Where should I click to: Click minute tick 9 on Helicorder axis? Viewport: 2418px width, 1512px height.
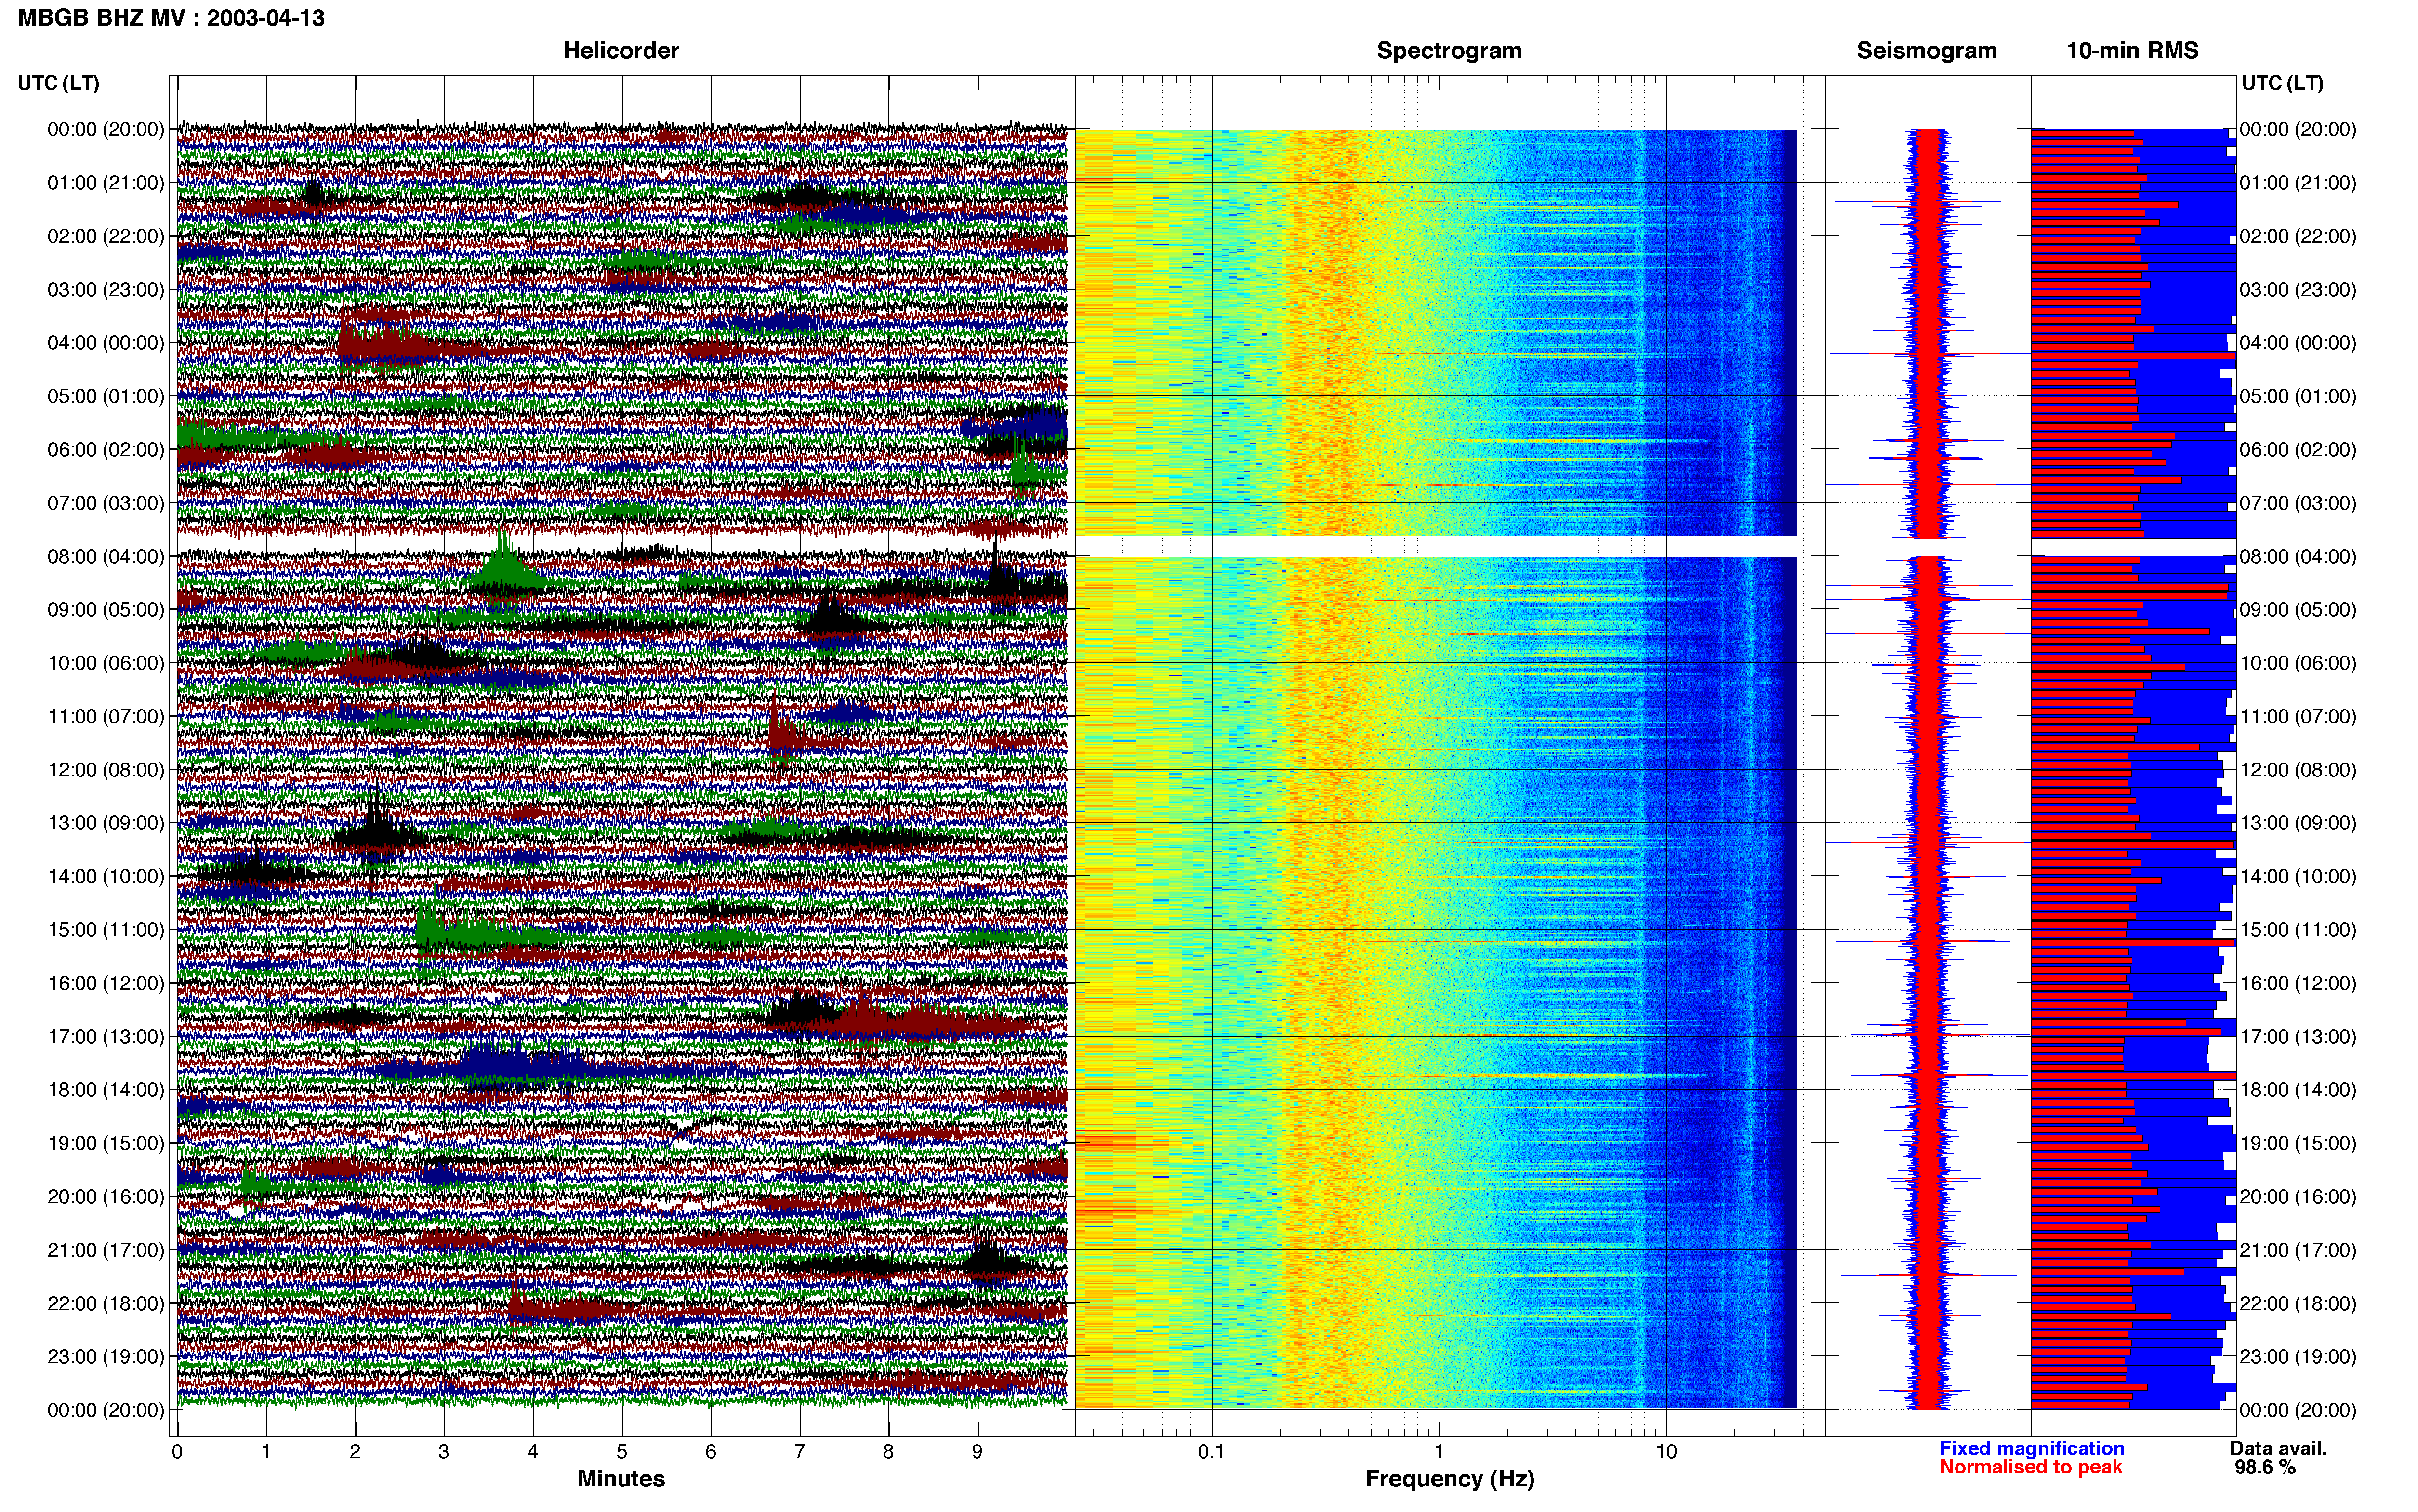(x=978, y=1451)
